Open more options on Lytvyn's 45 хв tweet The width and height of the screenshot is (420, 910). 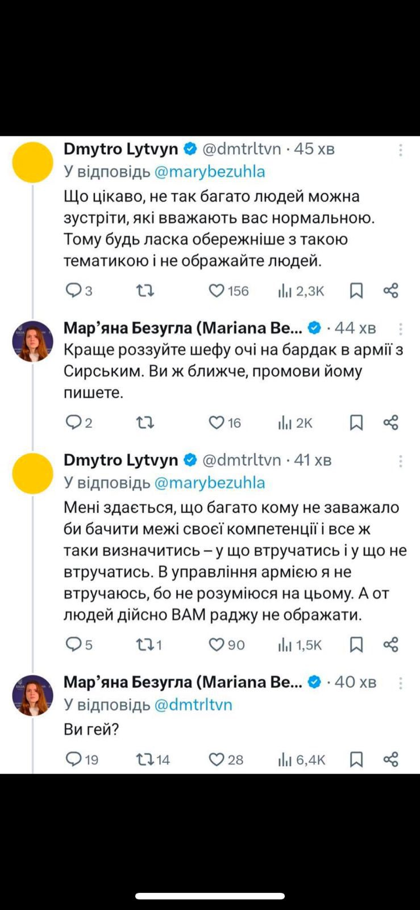pyautogui.click(x=401, y=150)
